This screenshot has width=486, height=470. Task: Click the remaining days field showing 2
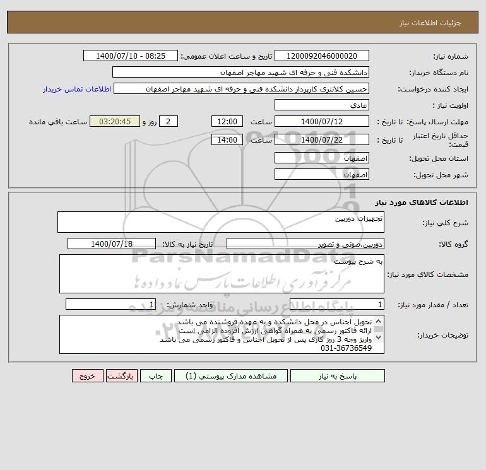click(x=169, y=122)
